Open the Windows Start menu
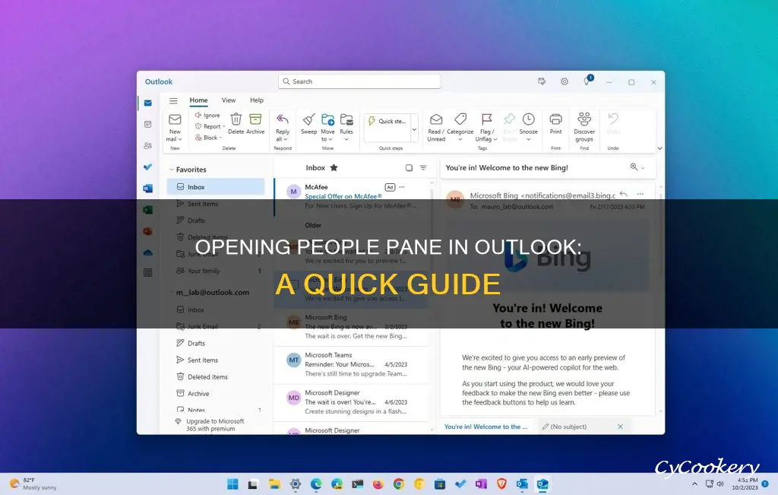Viewport: 778px width, 495px height. pos(232,484)
